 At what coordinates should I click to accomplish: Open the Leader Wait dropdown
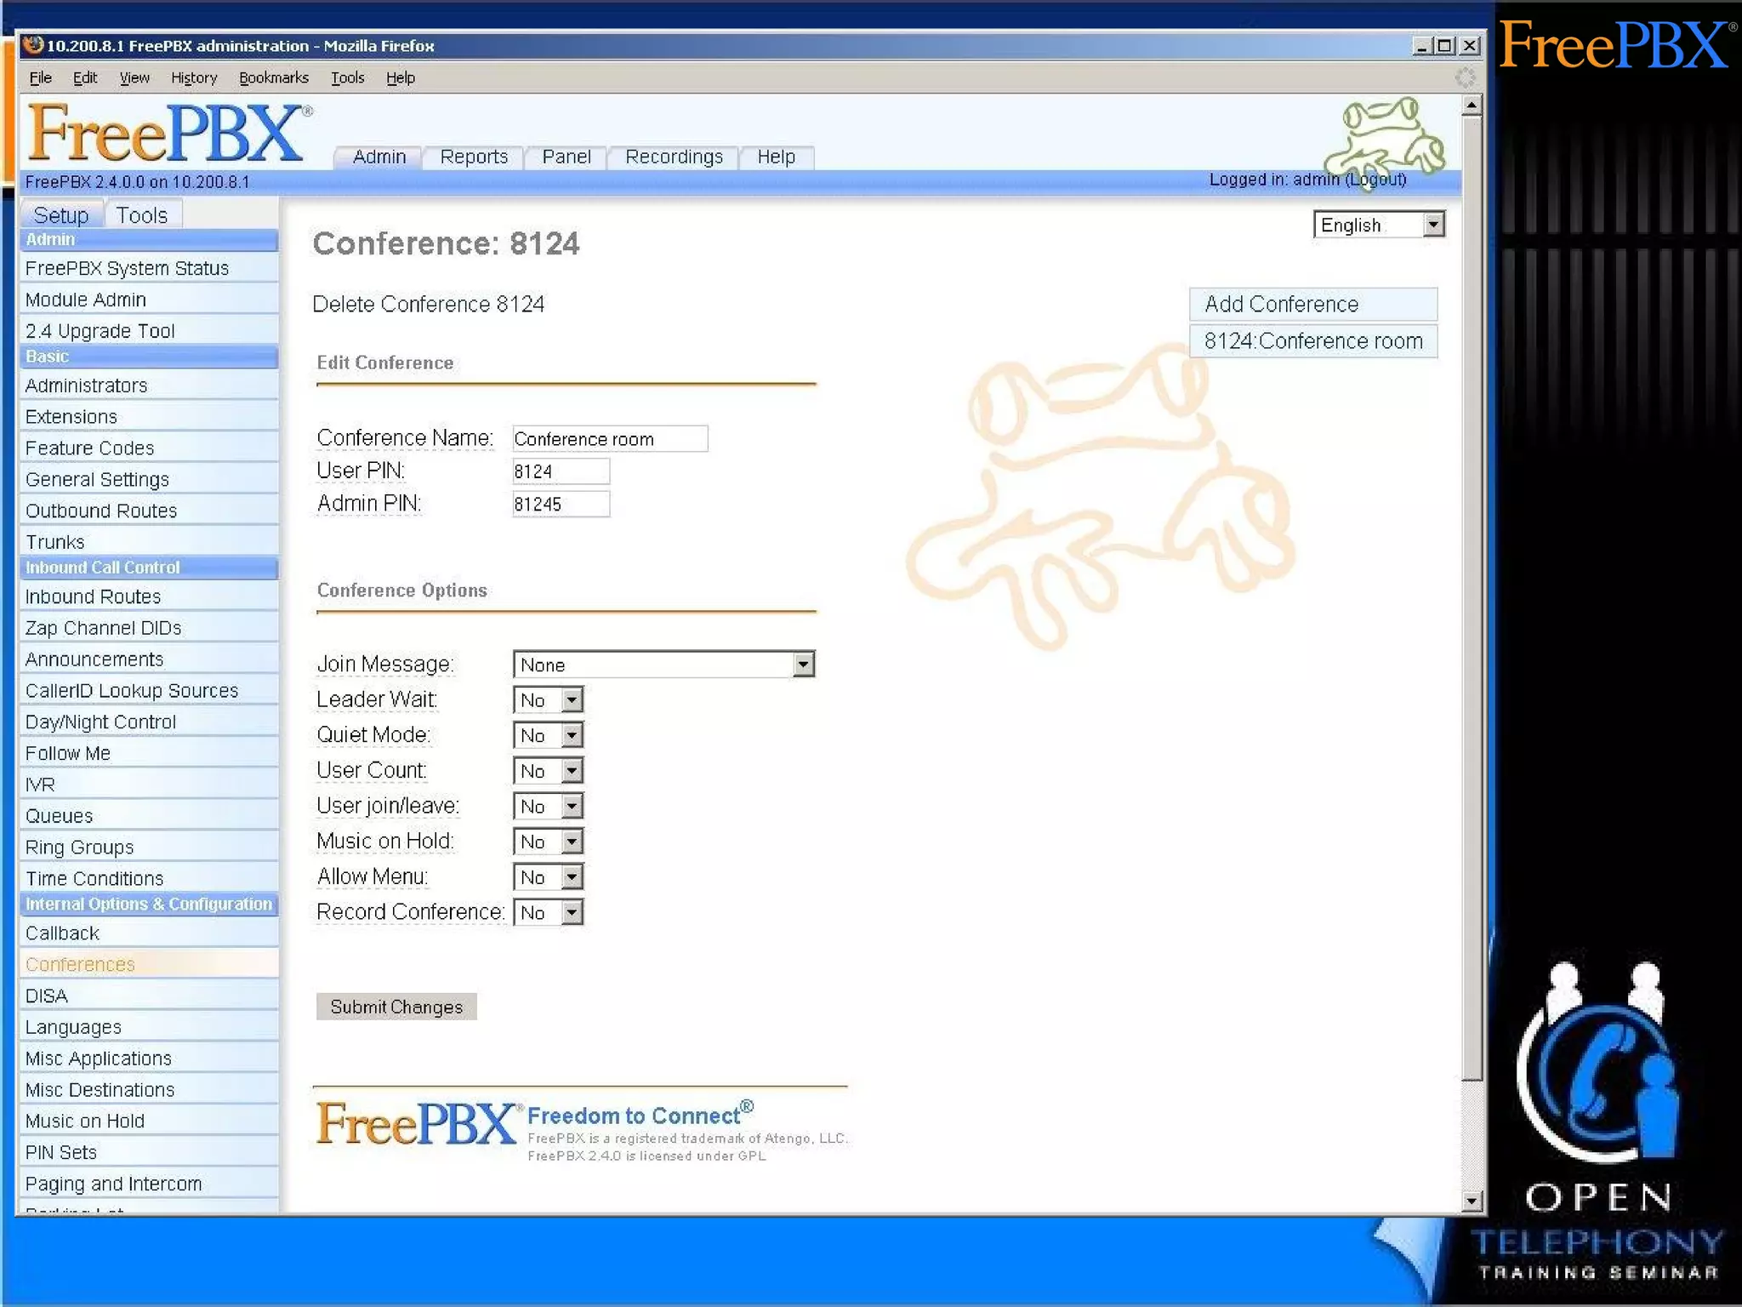tap(549, 700)
